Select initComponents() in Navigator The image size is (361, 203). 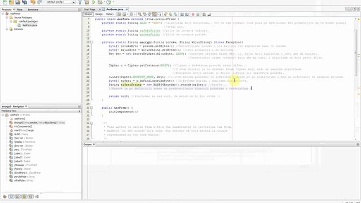point(23,126)
